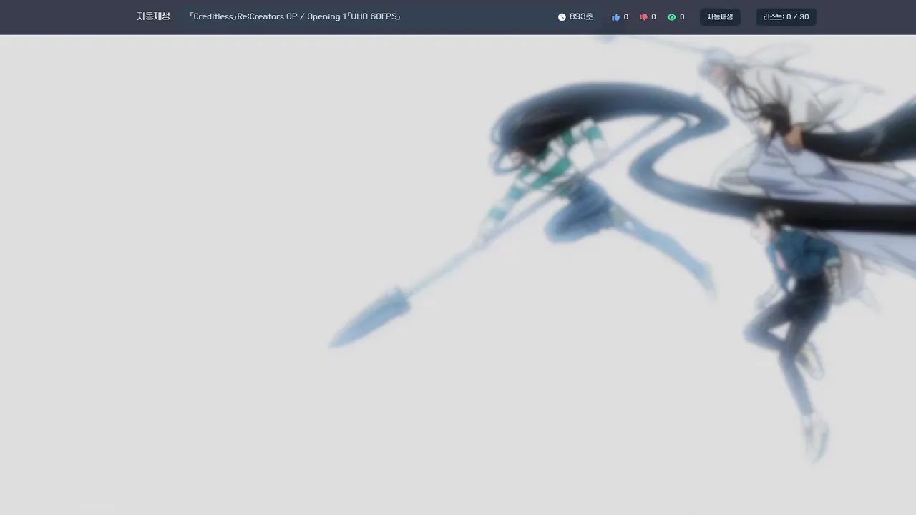Click the green eye views icon
916x515 pixels.
click(x=671, y=17)
